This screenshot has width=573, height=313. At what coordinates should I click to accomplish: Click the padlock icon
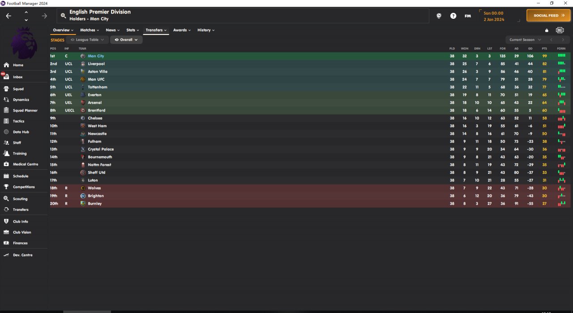[x=547, y=30]
